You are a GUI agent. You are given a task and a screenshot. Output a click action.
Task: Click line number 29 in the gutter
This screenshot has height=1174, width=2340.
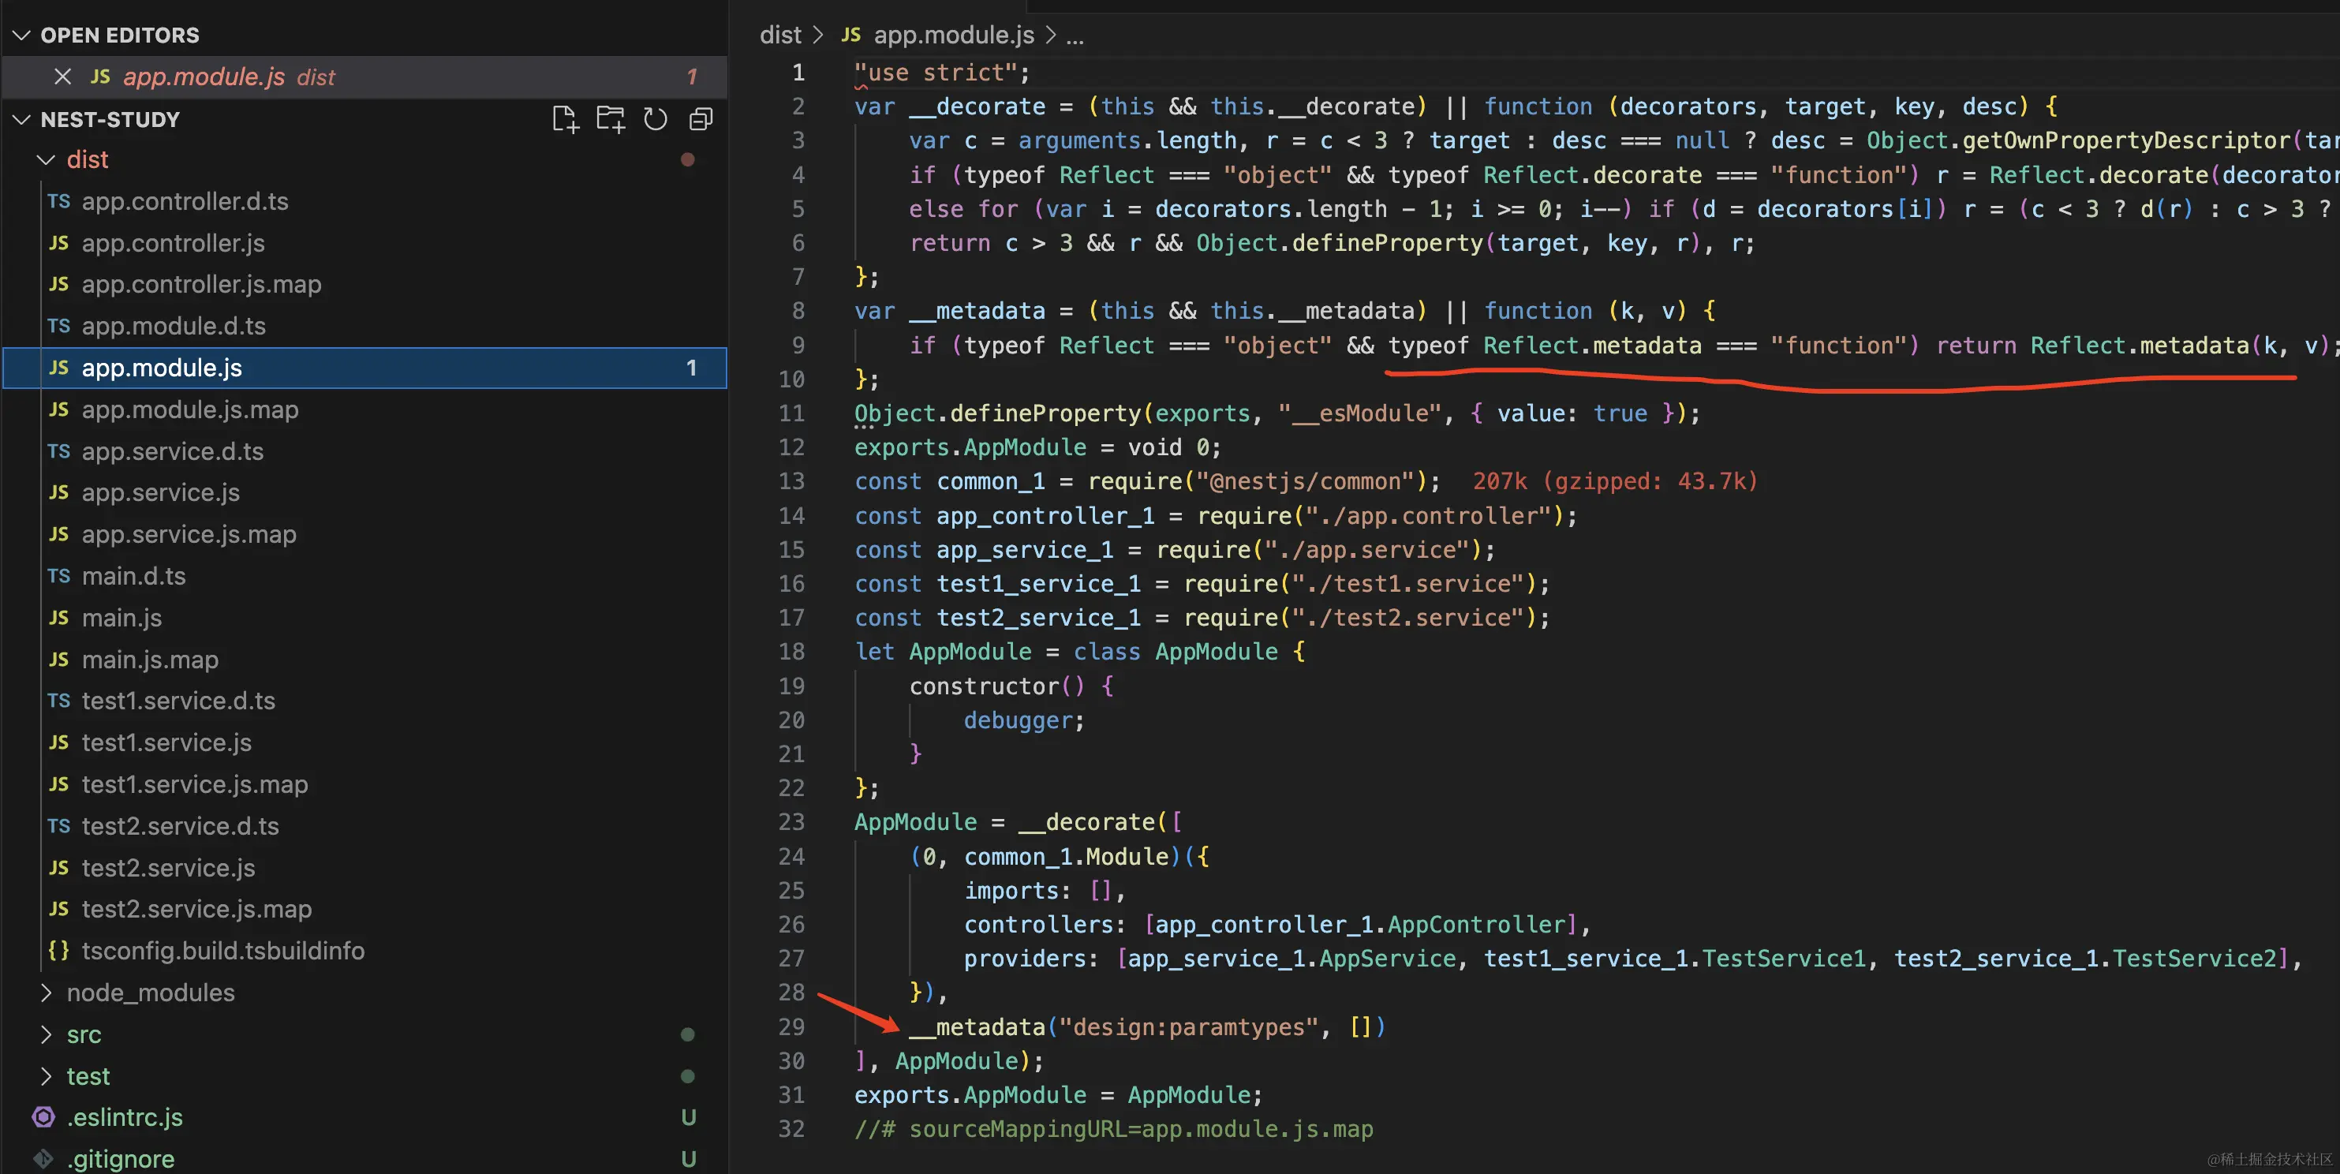pos(791,1026)
